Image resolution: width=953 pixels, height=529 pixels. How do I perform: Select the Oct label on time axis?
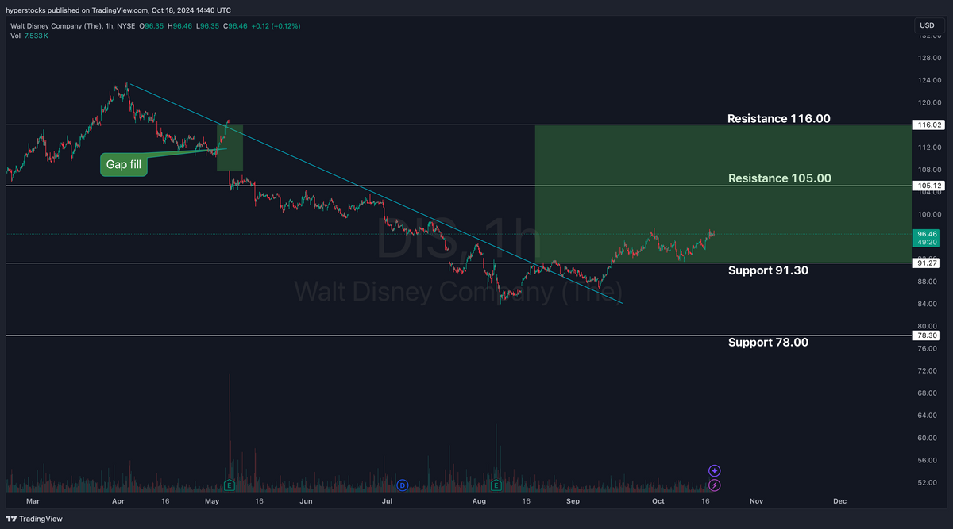658,501
